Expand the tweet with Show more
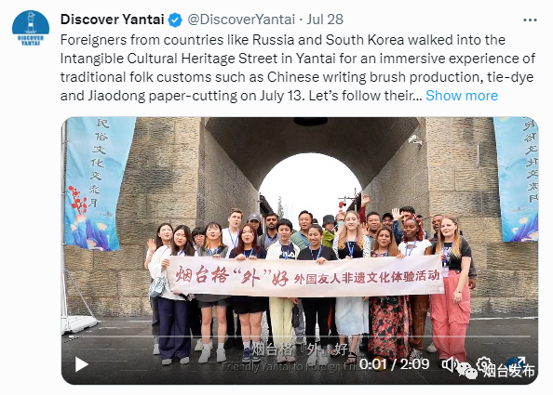Image resolution: width=553 pixels, height=395 pixels. [462, 96]
